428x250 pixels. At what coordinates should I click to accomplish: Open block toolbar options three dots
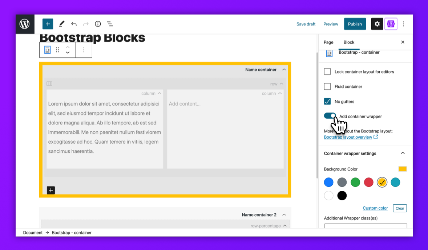(84, 50)
